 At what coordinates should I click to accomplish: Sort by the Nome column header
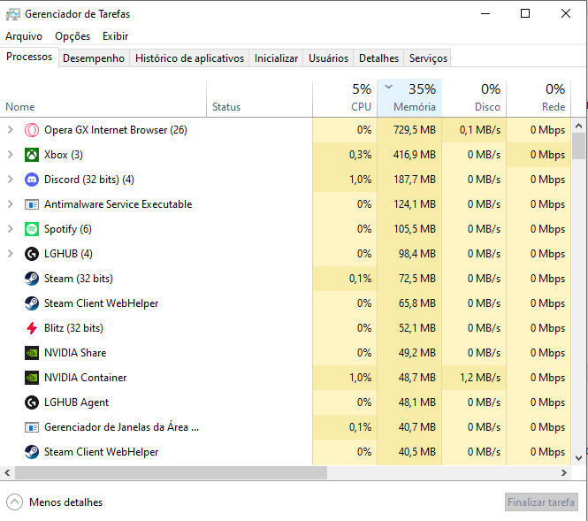click(103, 99)
